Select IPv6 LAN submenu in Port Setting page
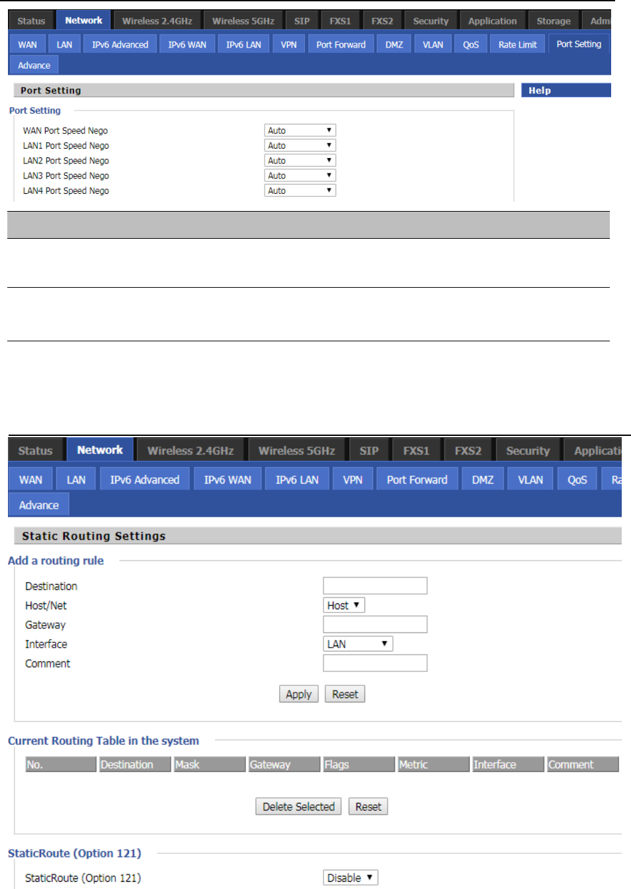631x889 pixels. coord(243,44)
